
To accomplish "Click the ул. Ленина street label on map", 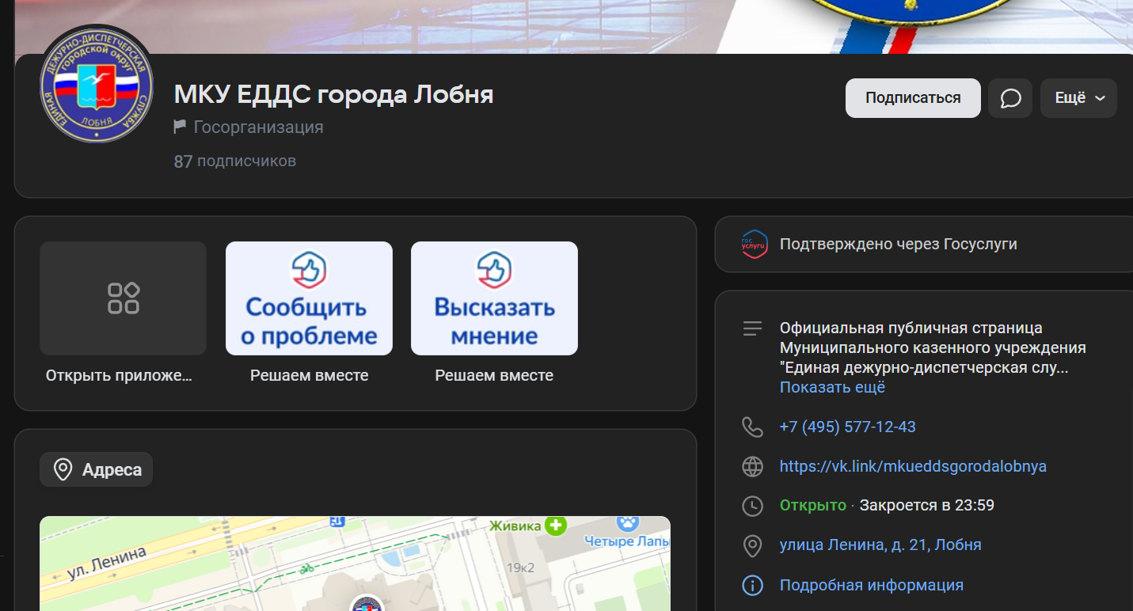I will (108, 564).
